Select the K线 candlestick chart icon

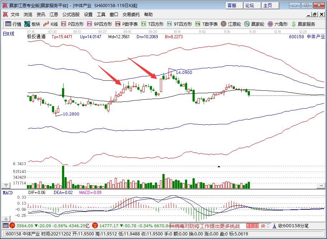[x=46, y=24]
